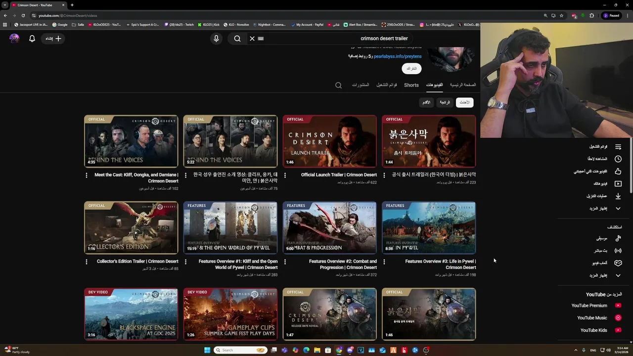The height and width of the screenshot is (356, 633).
Task: Open more options for Features Overview #3
Action: pos(384,262)
